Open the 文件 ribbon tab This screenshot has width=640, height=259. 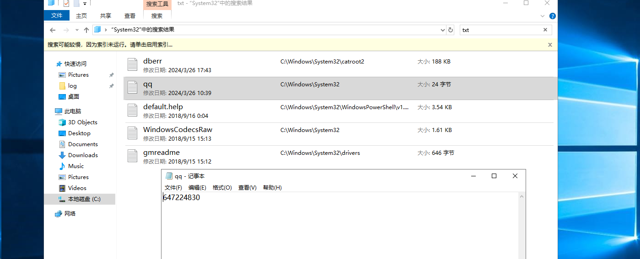pyautogui.click(x=57, y=16)
